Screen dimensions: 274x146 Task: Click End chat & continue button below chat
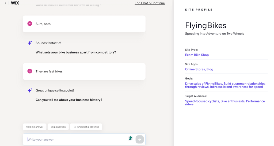(86, 127)
